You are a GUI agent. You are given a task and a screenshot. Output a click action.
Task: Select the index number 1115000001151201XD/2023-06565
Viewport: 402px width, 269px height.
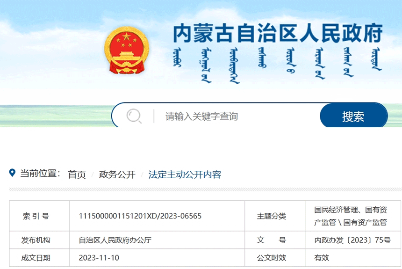point(140,216)
